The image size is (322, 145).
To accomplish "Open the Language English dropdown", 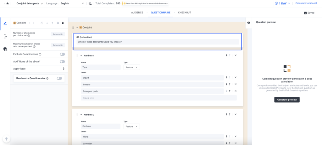I will 72,3.
